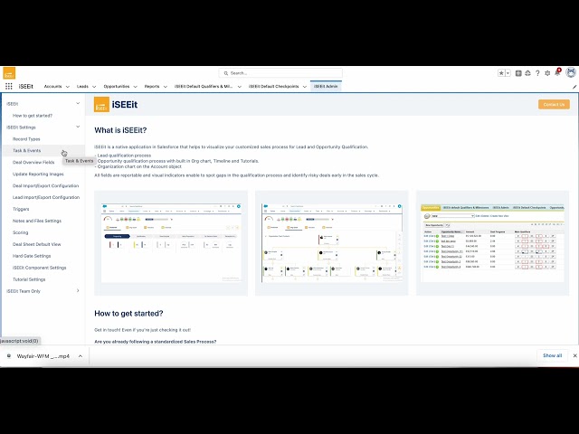This screenshot has width=579, height=434.
Task: Expand the Default Checkpoints tab dropdown chevron
Action: (305, 87)
